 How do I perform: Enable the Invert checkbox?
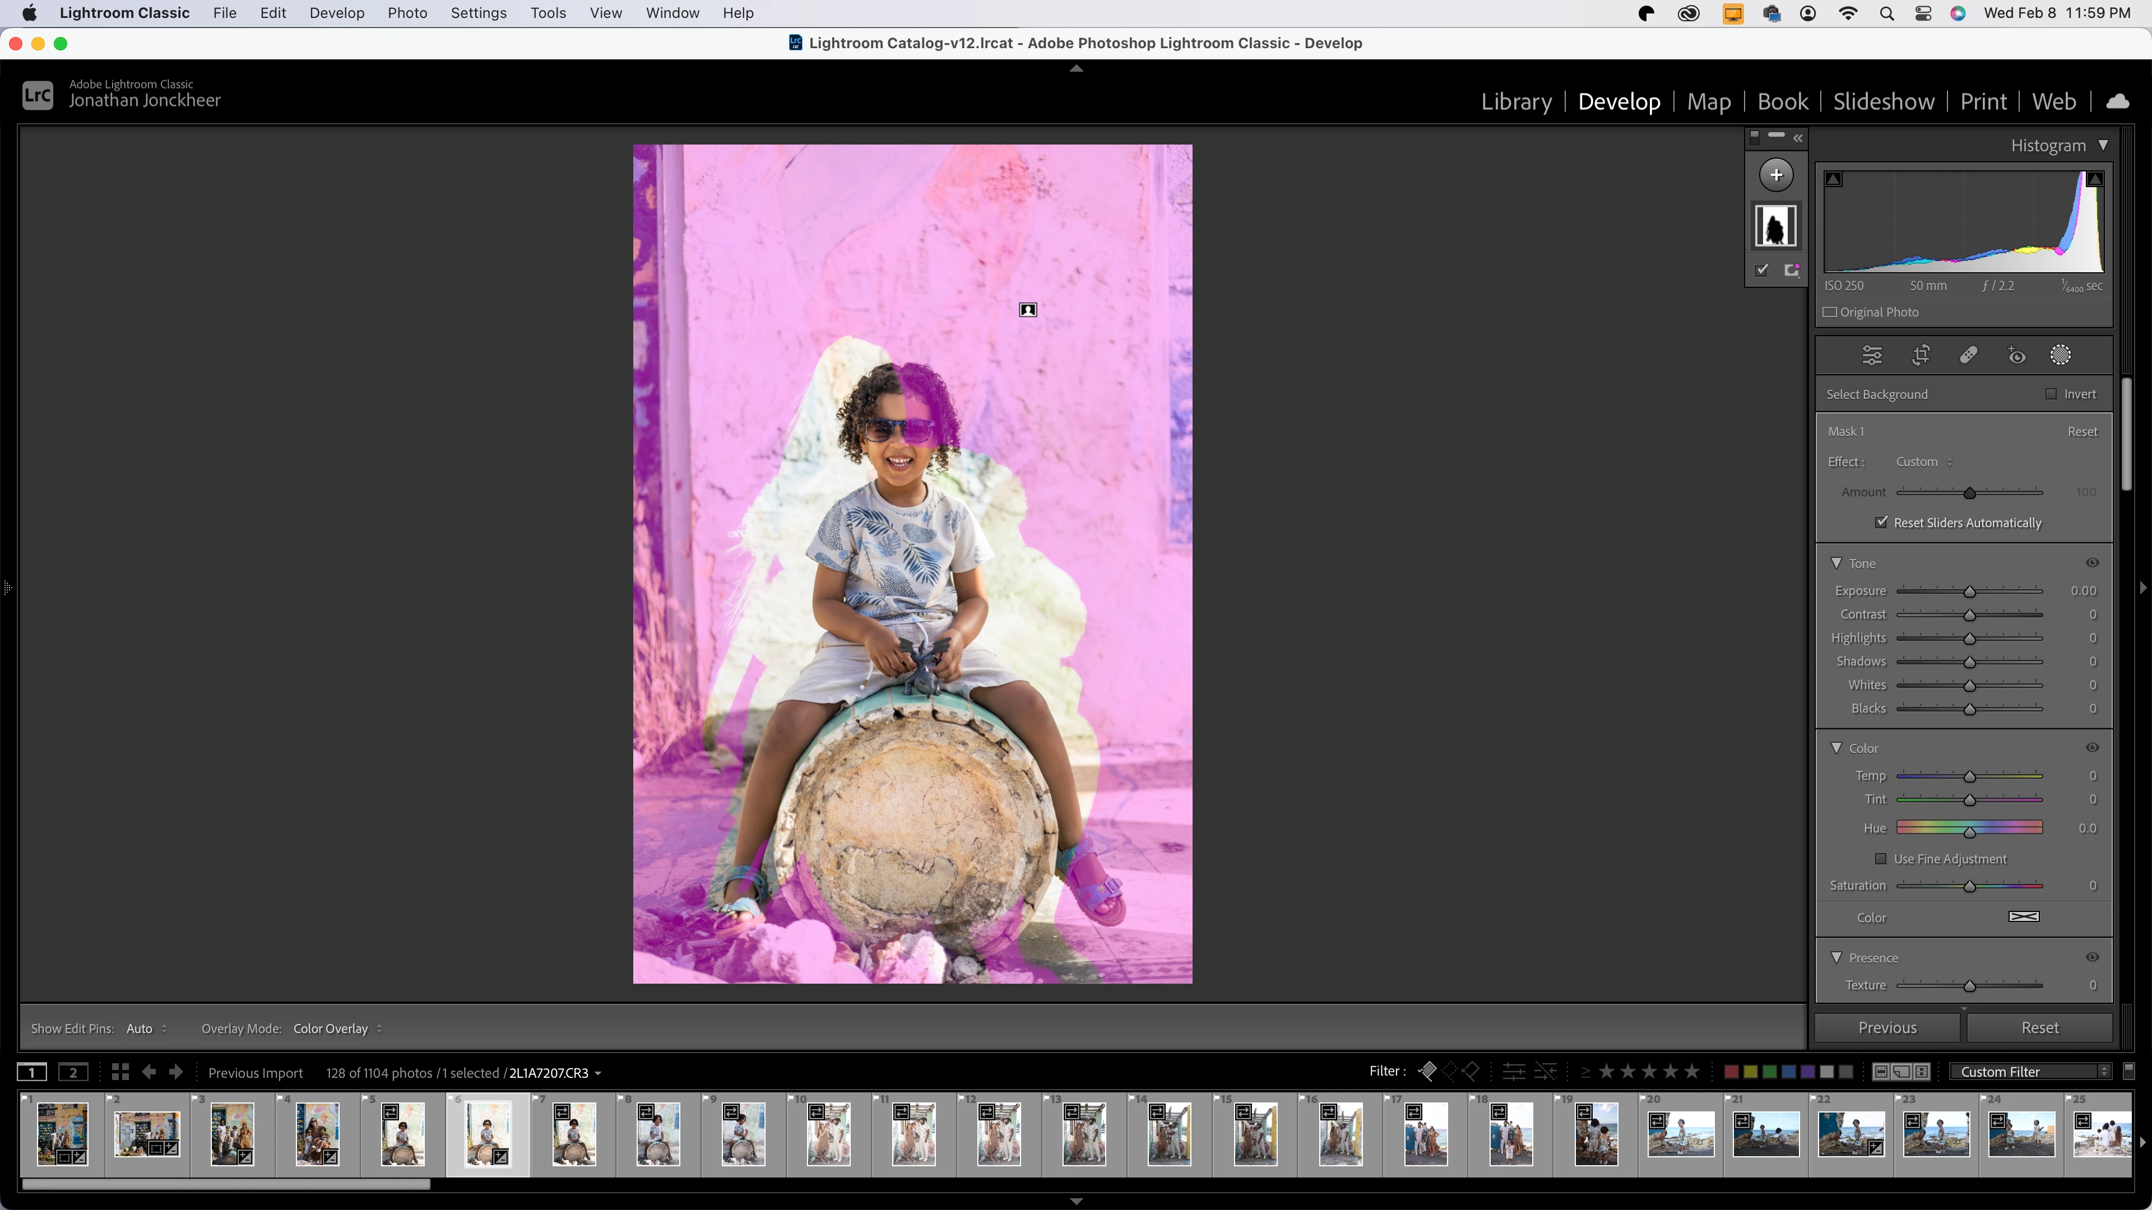(2051, 394)
